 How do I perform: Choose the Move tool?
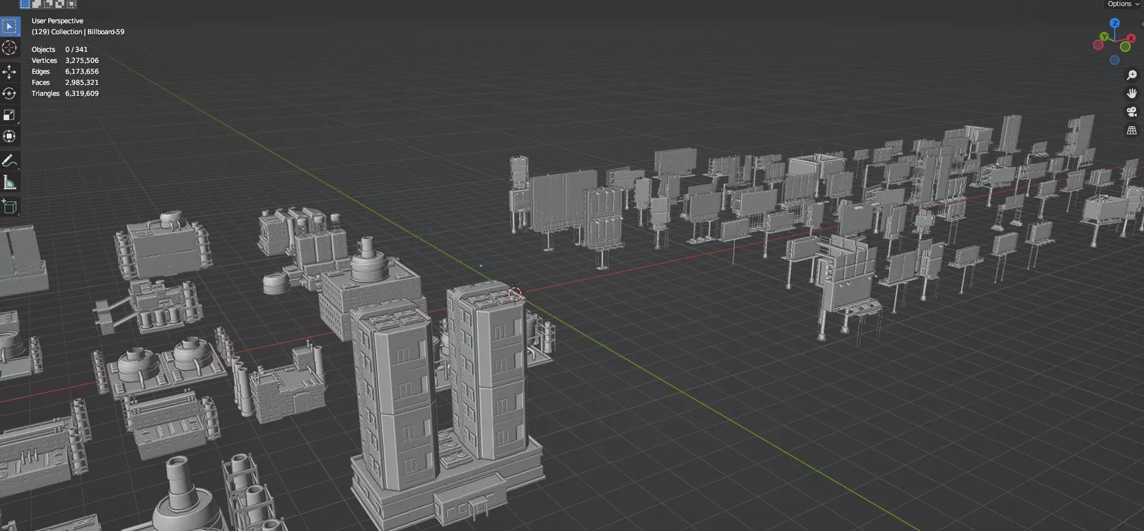(x=10, y=72)
